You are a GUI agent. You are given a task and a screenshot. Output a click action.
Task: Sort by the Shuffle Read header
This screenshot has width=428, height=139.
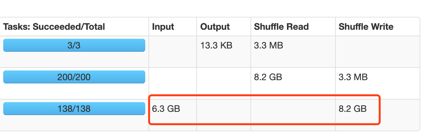(281, 27)
